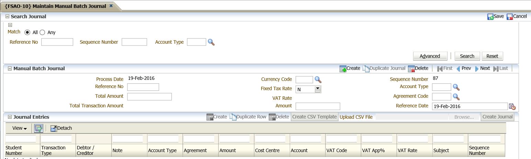Select the Match Any radio button

[42, 32]
